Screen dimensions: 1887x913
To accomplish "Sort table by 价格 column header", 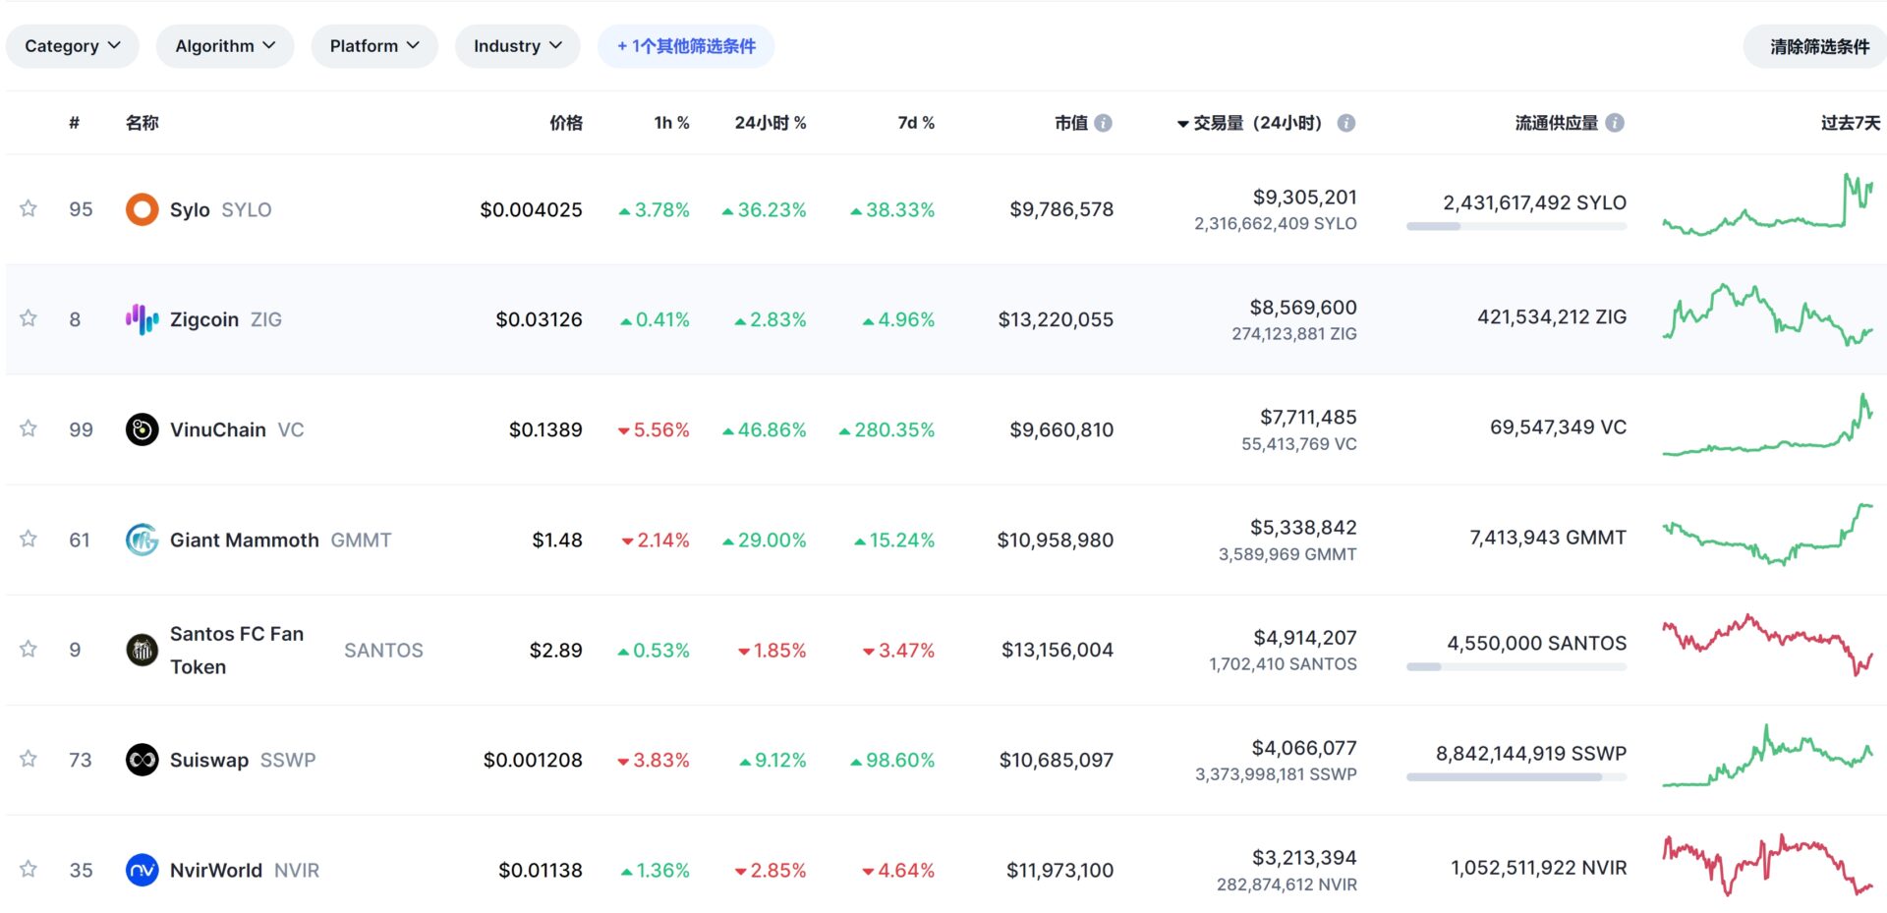I will click(x=565, y=123).
